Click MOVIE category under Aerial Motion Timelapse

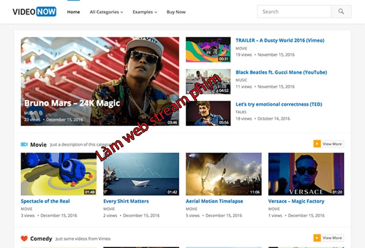tap(191, 209)
